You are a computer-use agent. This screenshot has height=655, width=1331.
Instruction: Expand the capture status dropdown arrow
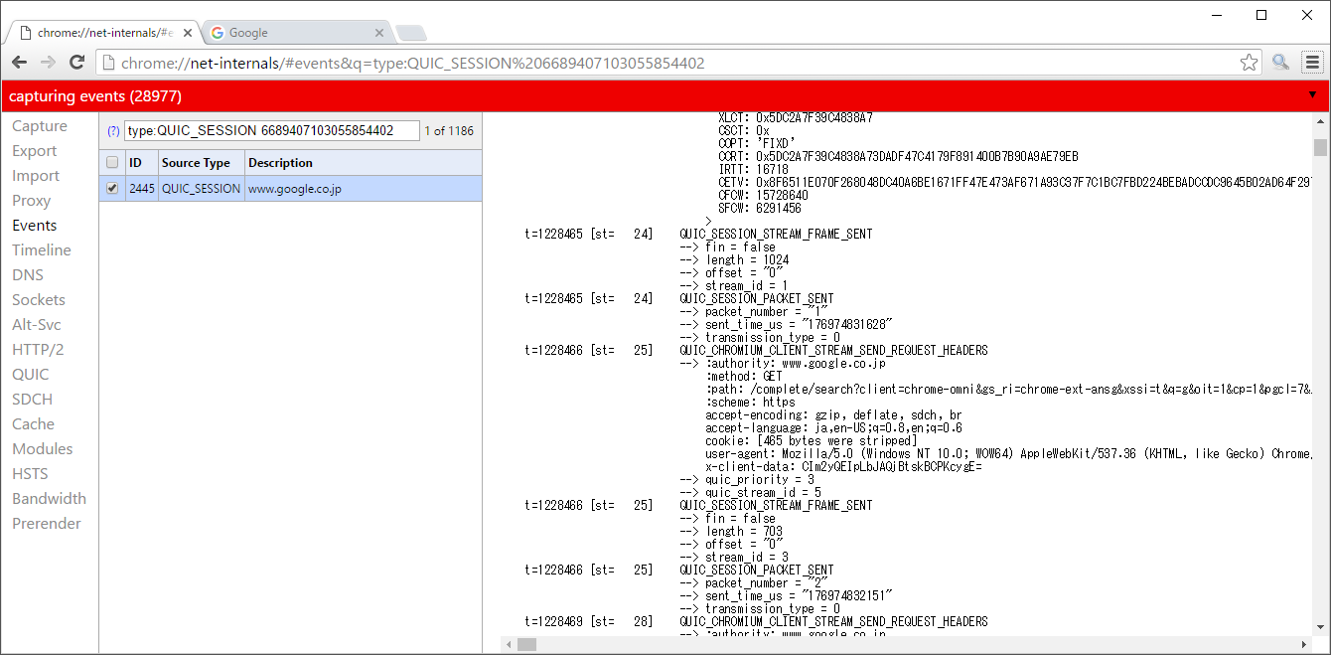coord(1312,95)
